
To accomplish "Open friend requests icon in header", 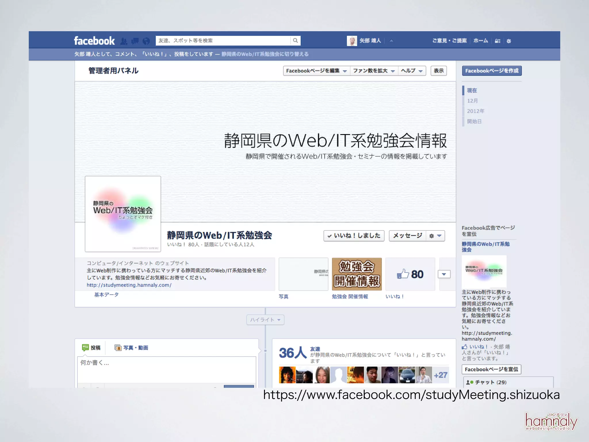I will point(124,41).
